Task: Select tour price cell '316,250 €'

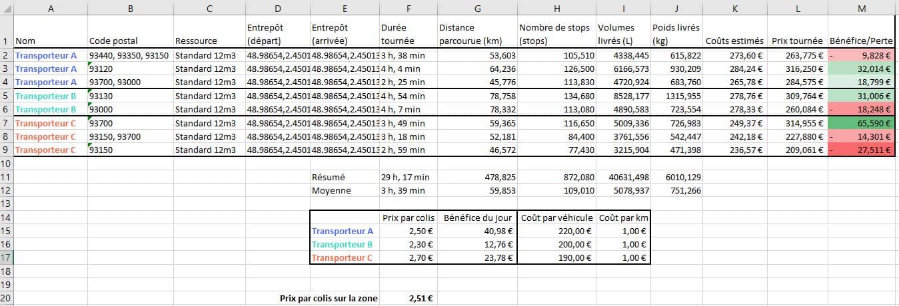Action: [798, 69]
